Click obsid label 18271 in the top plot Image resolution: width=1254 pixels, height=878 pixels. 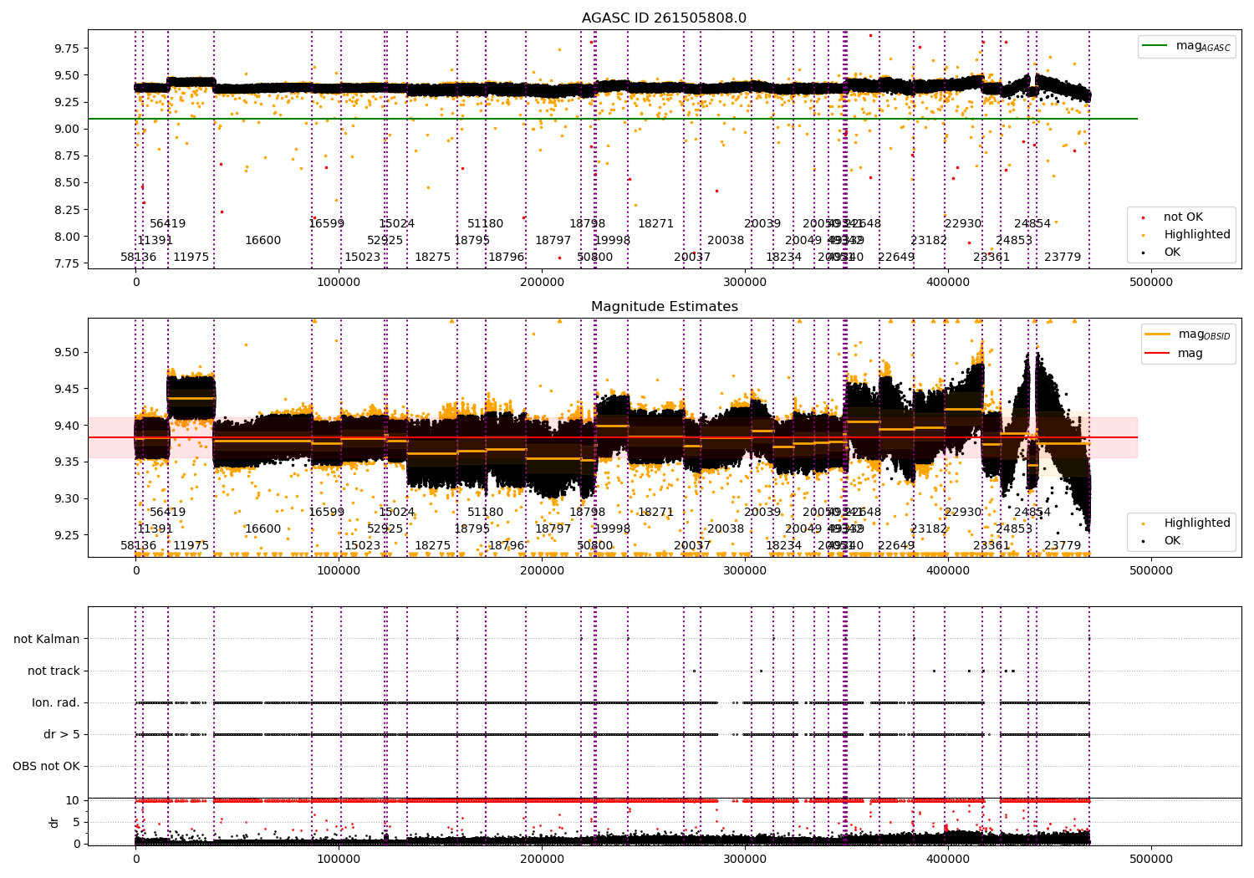[656, 223]
